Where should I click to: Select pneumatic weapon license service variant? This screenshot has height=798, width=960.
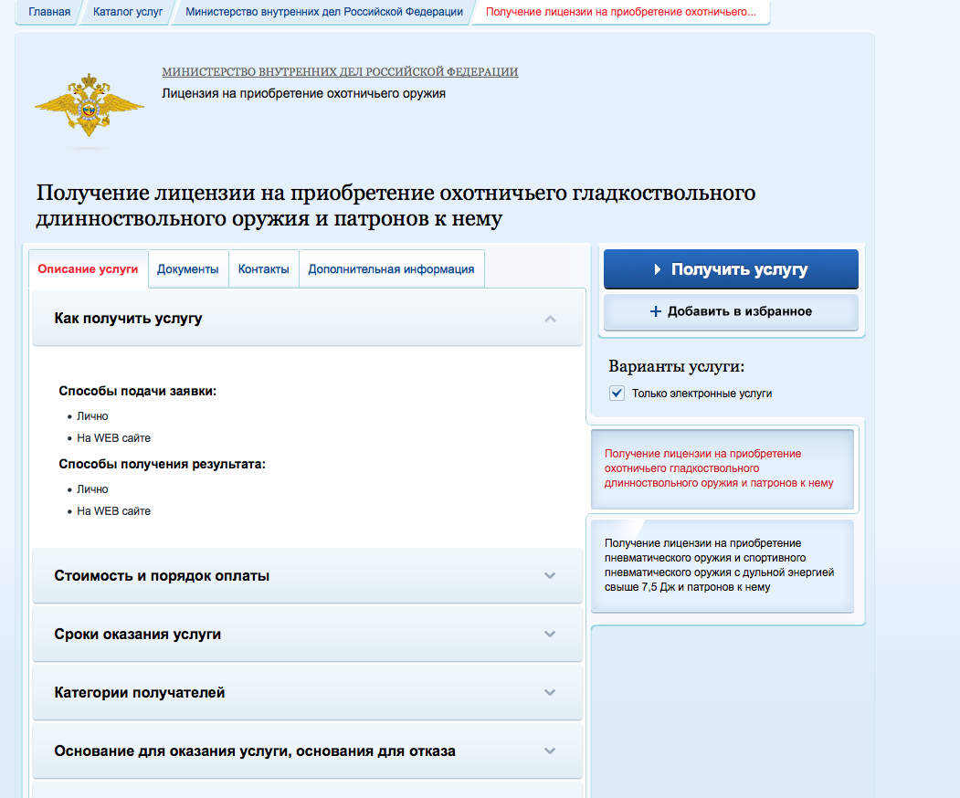tap(722, 565)
